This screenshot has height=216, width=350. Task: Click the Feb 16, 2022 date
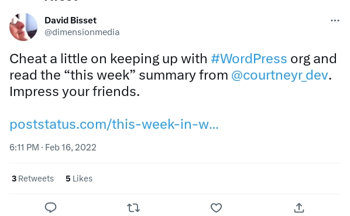(x=71, y=148)
